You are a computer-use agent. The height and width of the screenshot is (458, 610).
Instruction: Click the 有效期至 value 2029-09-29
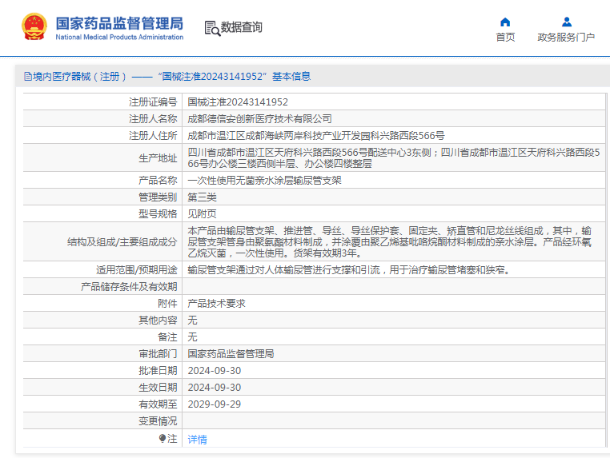pyautogui.click(x=215, y=404)
